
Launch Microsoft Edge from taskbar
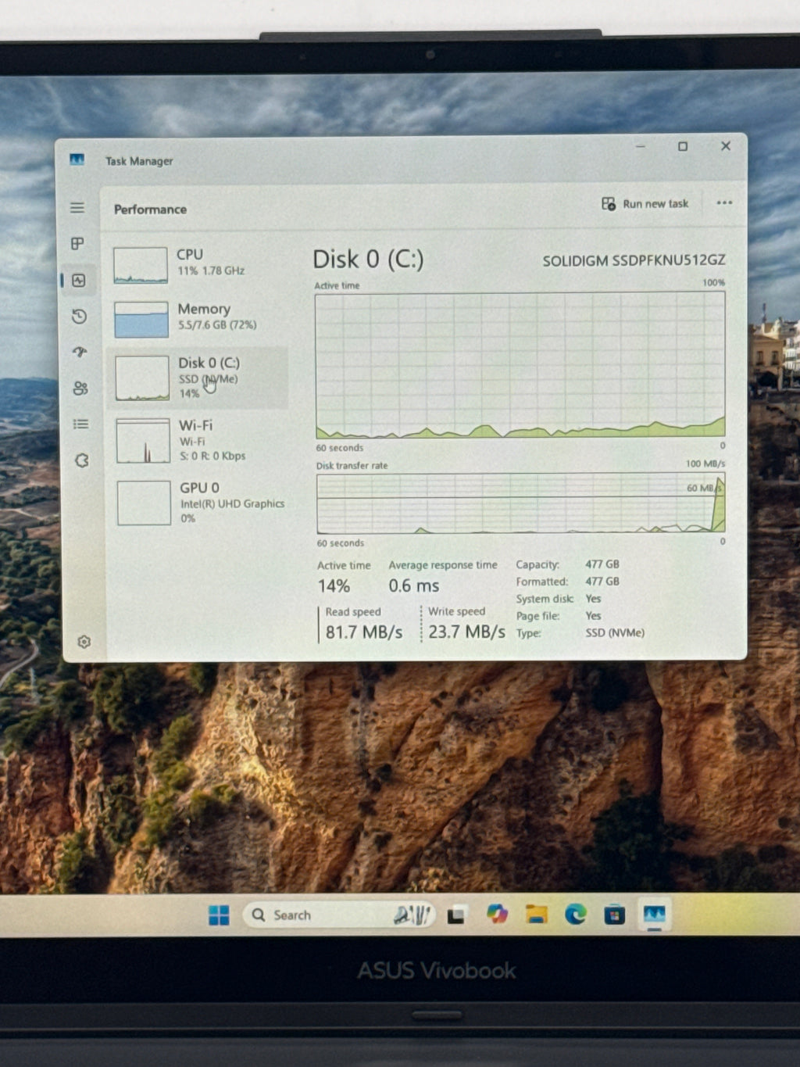coord(576,914)
